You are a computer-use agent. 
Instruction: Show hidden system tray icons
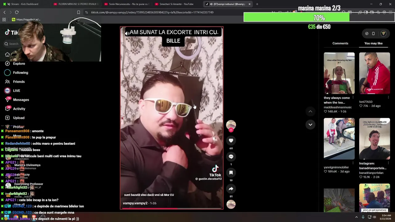click(x=356, y=217)
